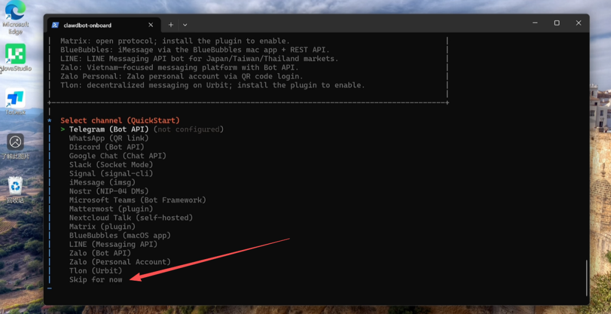This screenshot has width=611, height=314.
Task: Maximize the terminal window
Action: pyautogui.click(x=557, y=23)
